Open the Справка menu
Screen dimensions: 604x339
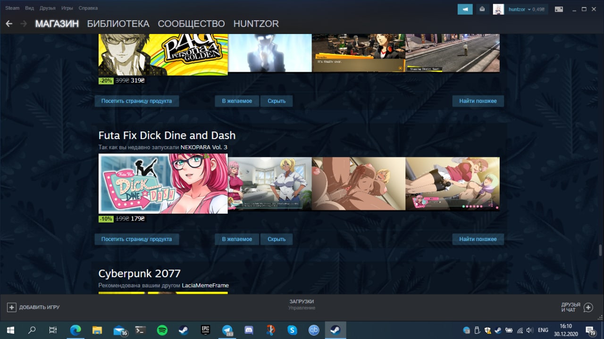(x=88, y=8)
